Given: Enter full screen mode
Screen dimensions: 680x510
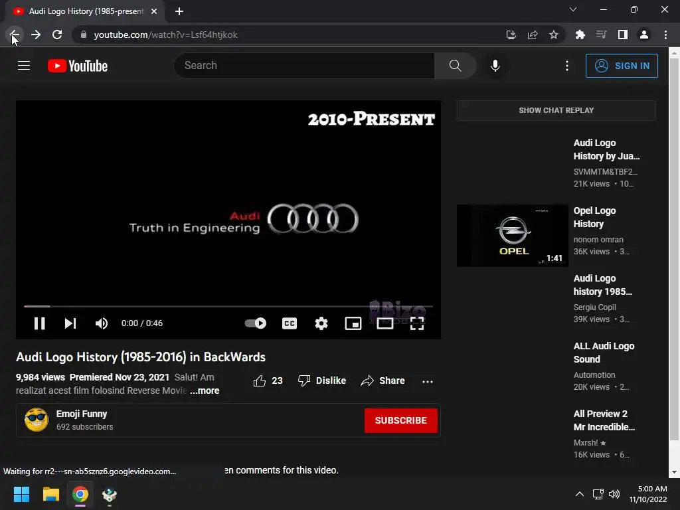Looking at the screenshot, I should point(417,323).
